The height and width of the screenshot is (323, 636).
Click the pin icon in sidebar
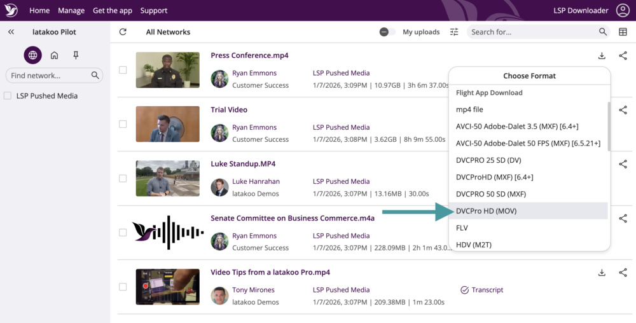click(76, 55)
